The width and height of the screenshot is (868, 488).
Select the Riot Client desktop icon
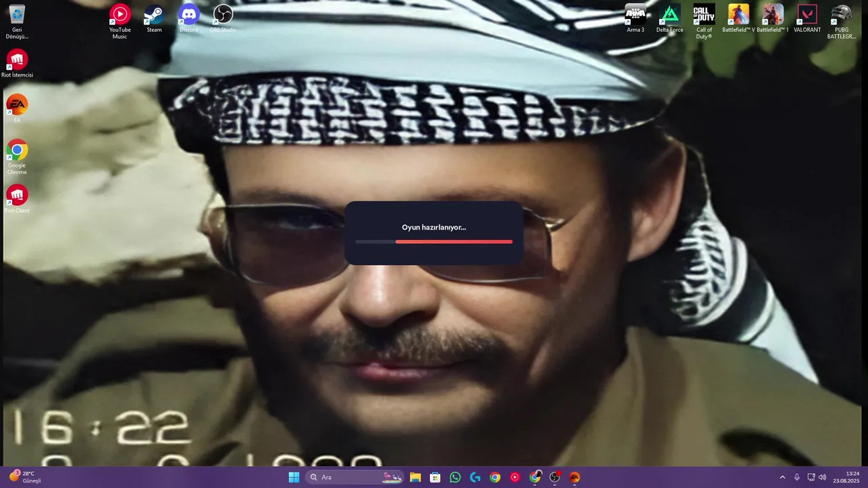pyautogui.click(x=17, y=199)
